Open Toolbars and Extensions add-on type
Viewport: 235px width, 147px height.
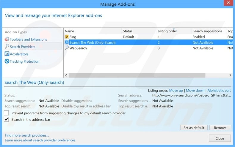(28, 39)
